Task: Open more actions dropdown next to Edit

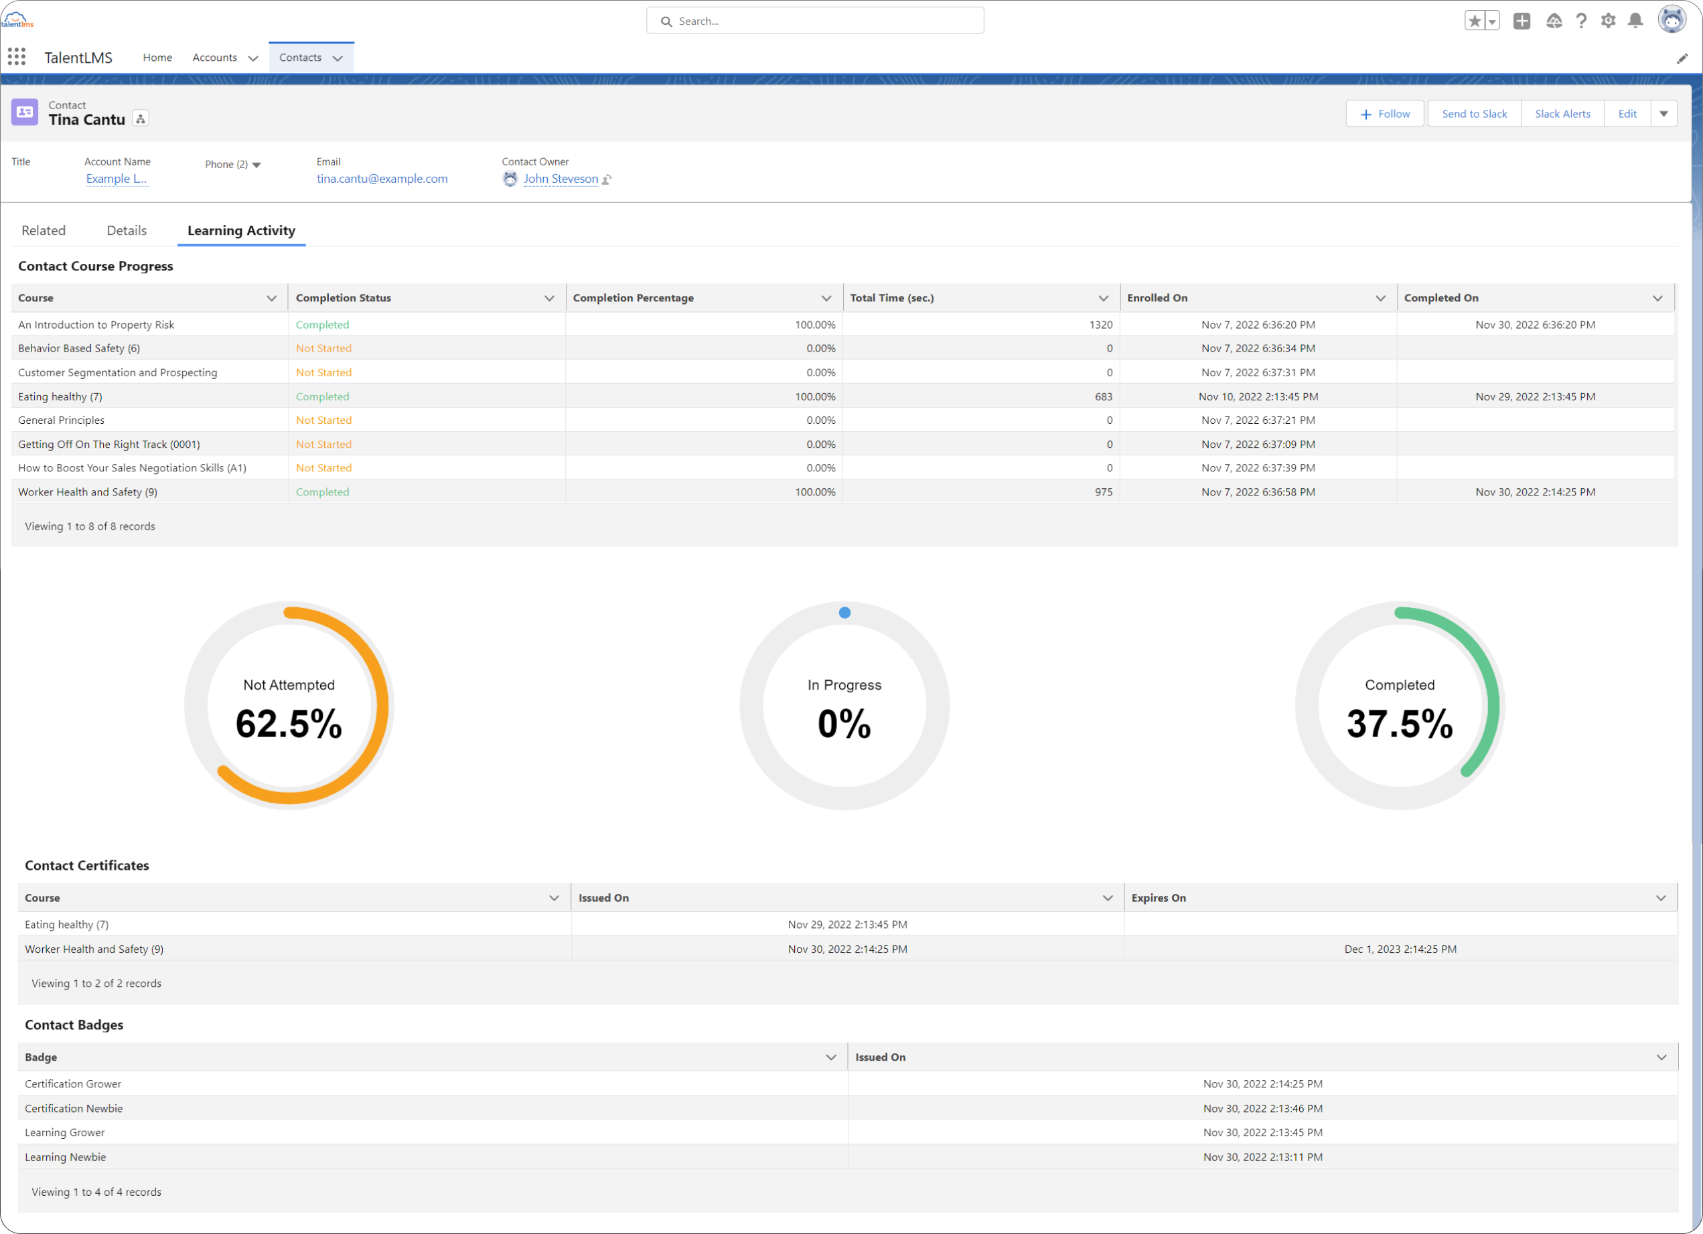Action: pos(1664,114)
